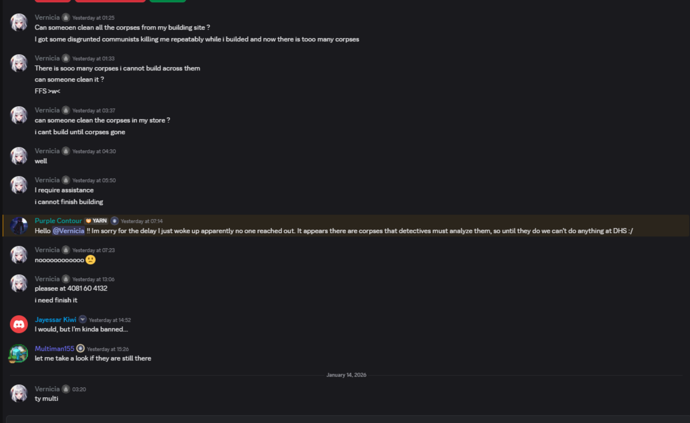
Task: Click the Jayessar Kiwi username
Action: point(55,320)
